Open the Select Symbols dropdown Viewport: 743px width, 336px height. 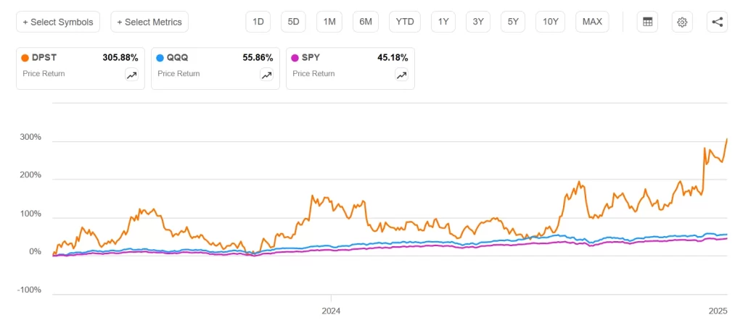(58, 22)
